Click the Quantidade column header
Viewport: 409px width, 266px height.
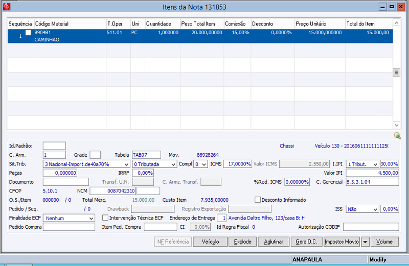pyautogui.click(x=163, y=23)
